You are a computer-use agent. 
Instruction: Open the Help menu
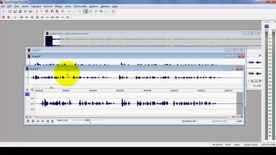click(115, 6)
